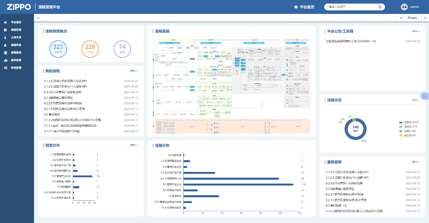This screenshot has height=223, width=429.
Task: Expand the 组织信息 sidebar menu
Action: pos(16,60)
